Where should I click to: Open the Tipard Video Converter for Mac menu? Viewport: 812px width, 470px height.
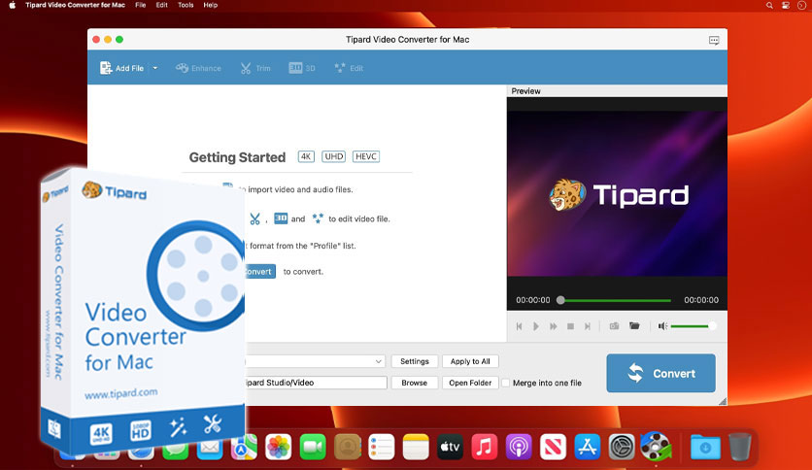tap(75, 5)
